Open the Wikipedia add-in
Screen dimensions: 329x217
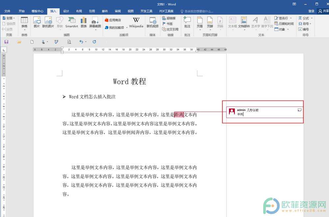[x=136, y=22]
